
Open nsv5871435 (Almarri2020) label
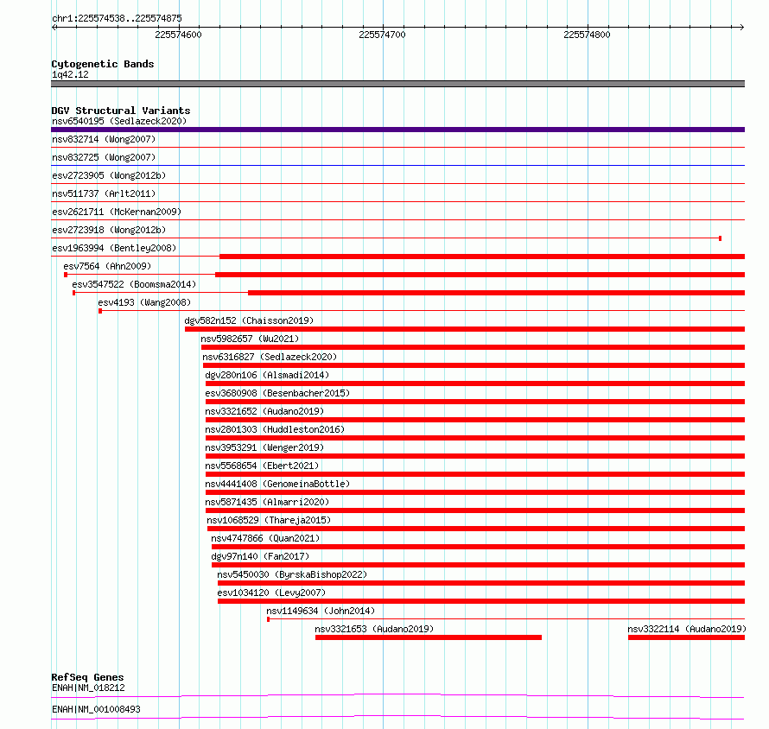coord(267,502)
